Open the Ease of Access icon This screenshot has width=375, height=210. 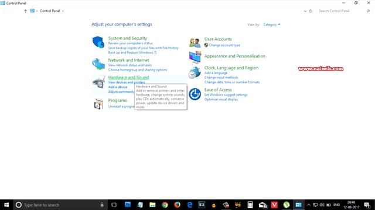point(195,94)
